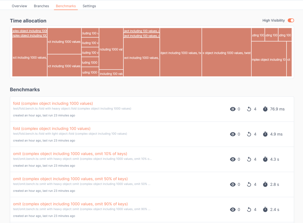Screen dimensions: 303x223
Task: Go to the Settings tab
Action: 89,6
